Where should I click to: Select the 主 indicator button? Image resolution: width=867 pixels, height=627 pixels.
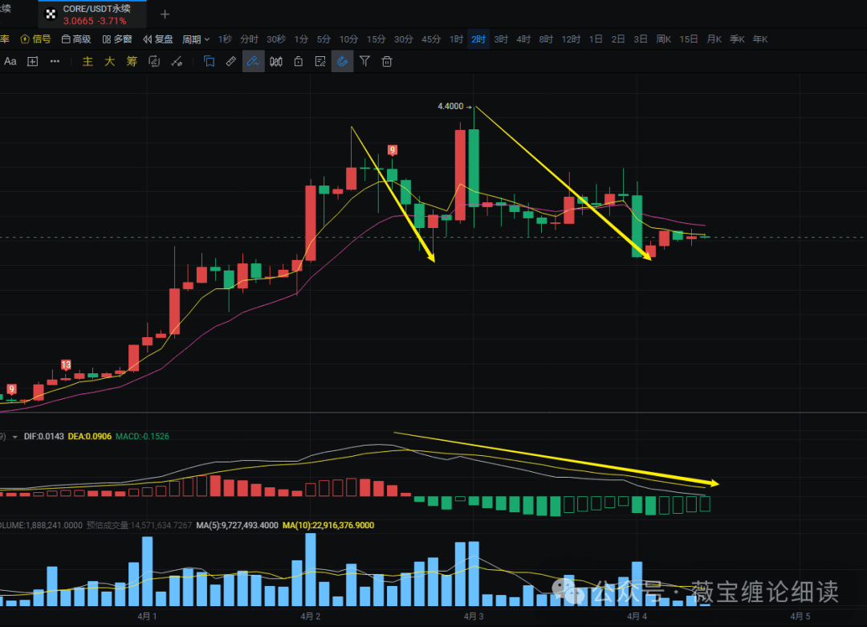click(88, 61)
